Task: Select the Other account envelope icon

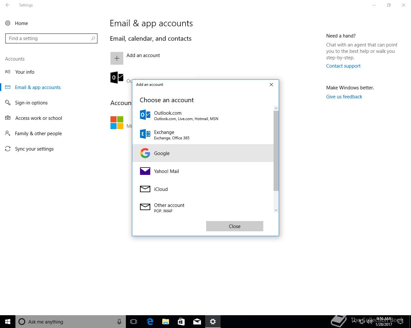Action: (x=145, y=207)
